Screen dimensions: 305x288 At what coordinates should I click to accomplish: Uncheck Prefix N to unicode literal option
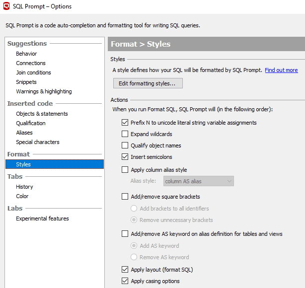point(125,123)
